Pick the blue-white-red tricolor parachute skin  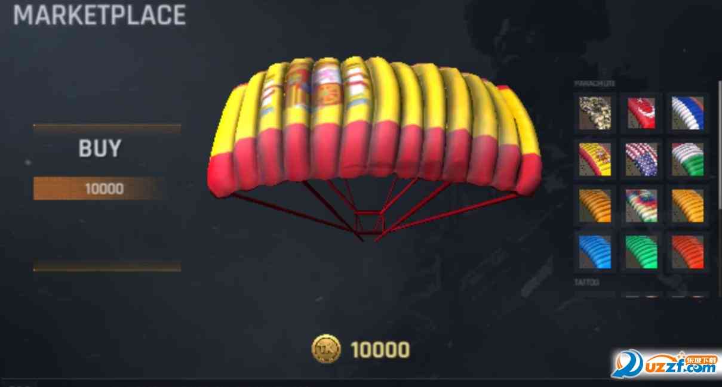pyautogui.click(x=687, y=112)
